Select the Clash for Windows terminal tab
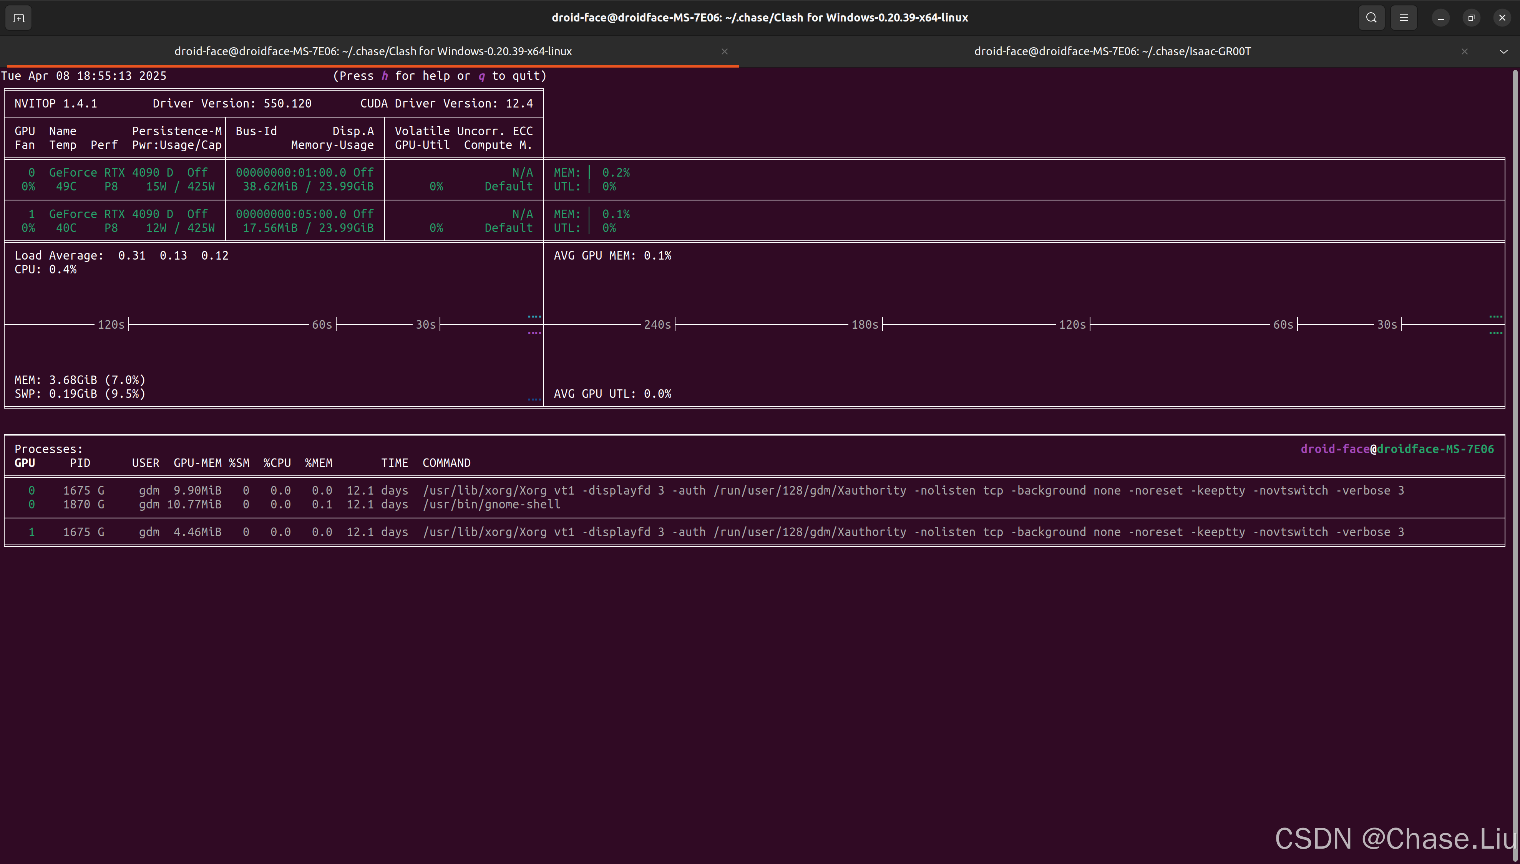The width and height of the screenshot is (1520, 864). [x=373, y=51]
